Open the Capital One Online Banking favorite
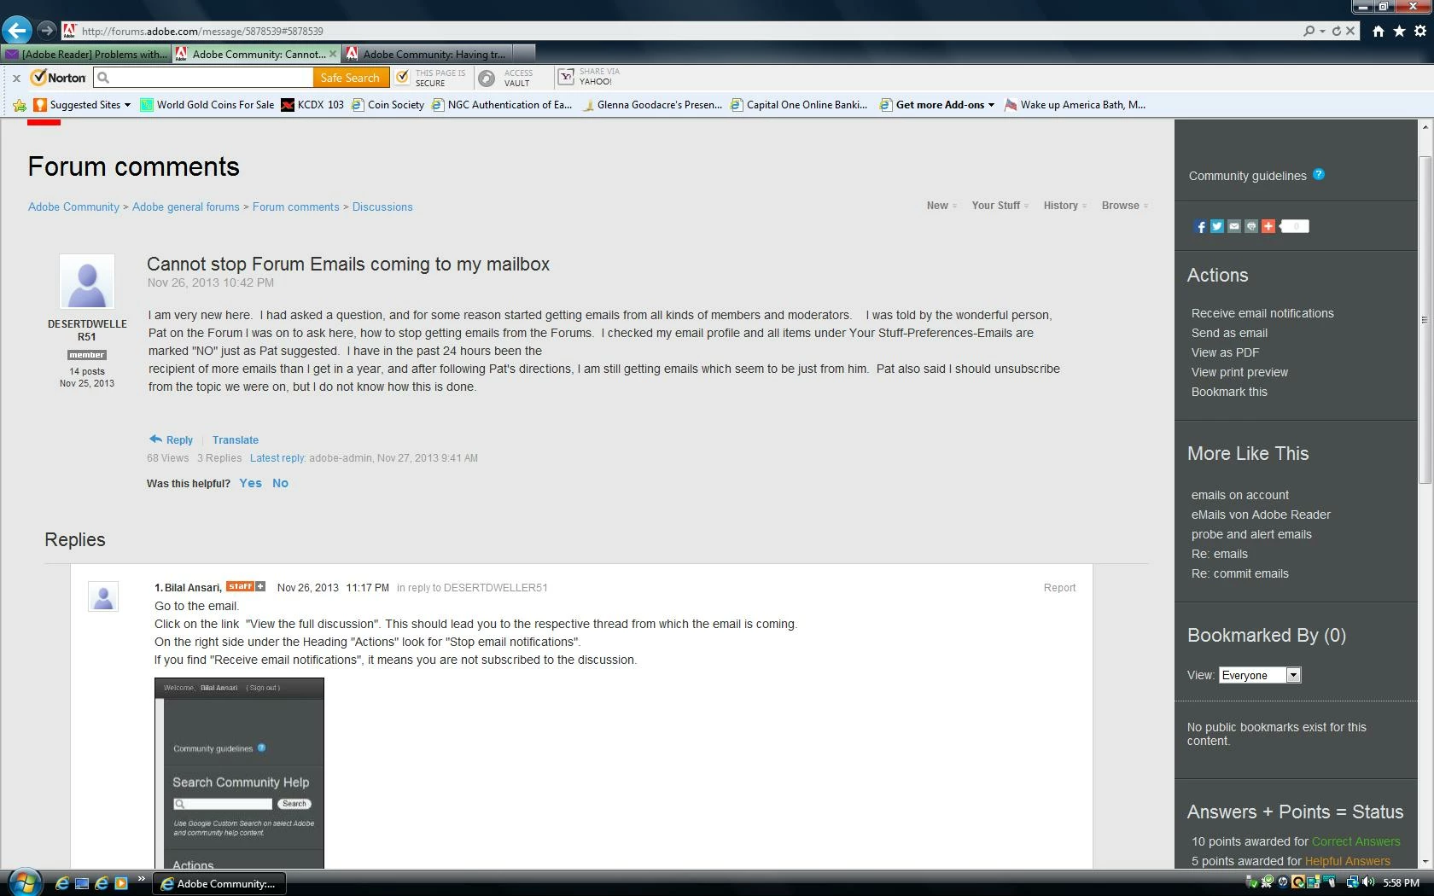 799,105
